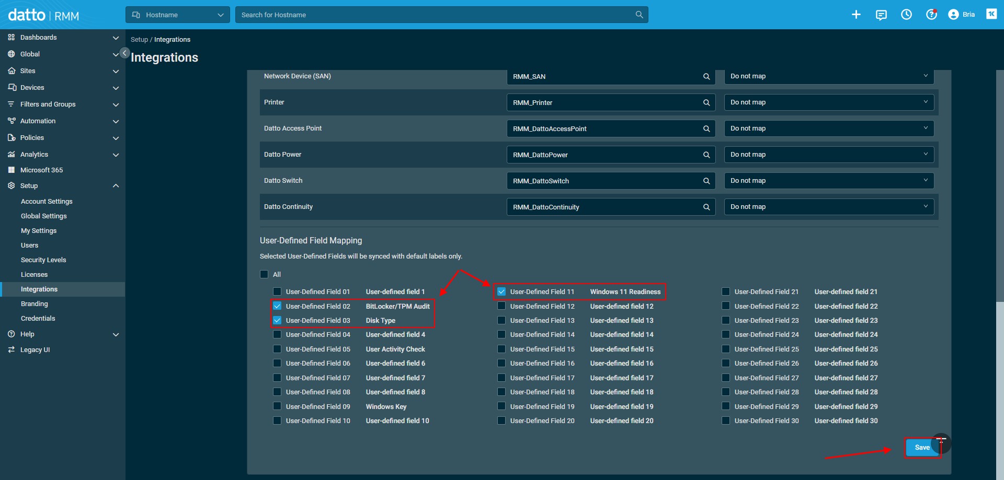Click the Setup breadcrumb link
1004x480 pixels.
(139, 40)
